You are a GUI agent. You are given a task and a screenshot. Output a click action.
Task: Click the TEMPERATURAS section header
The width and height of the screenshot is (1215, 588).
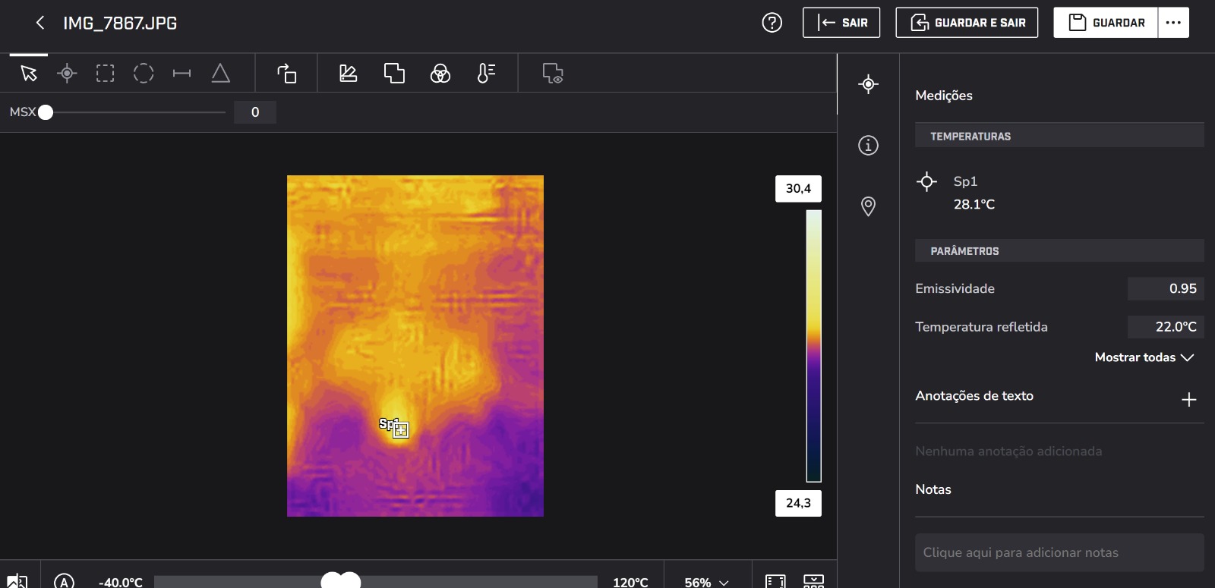(1059, 136)
